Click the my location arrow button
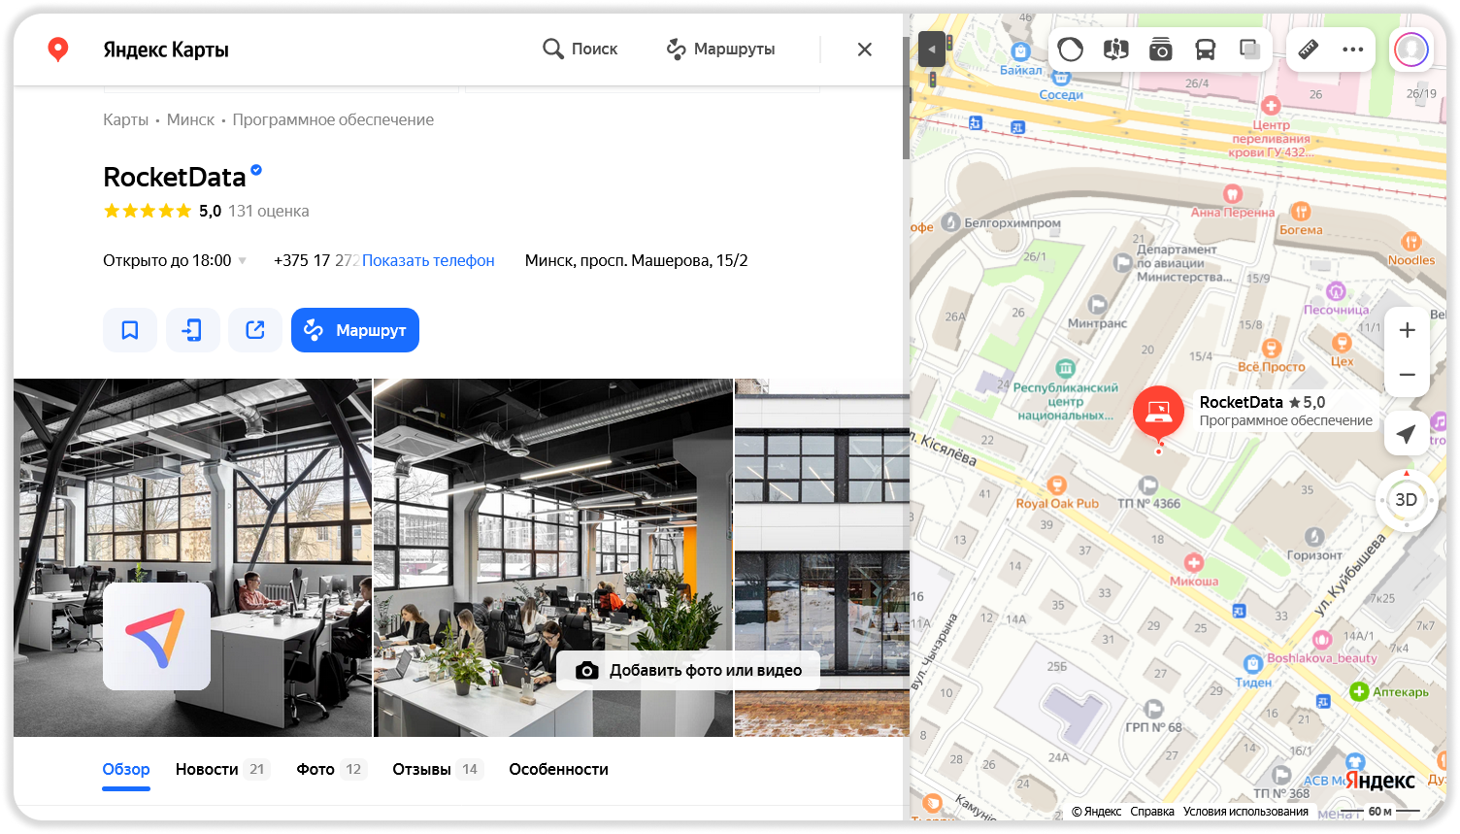The image size is (1460, 834). coord(1407,434)
